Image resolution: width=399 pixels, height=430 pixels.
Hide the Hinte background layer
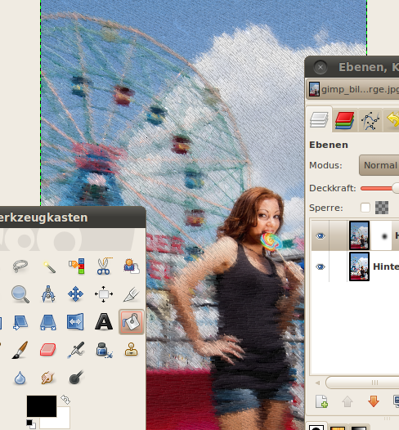pos(320,267)
